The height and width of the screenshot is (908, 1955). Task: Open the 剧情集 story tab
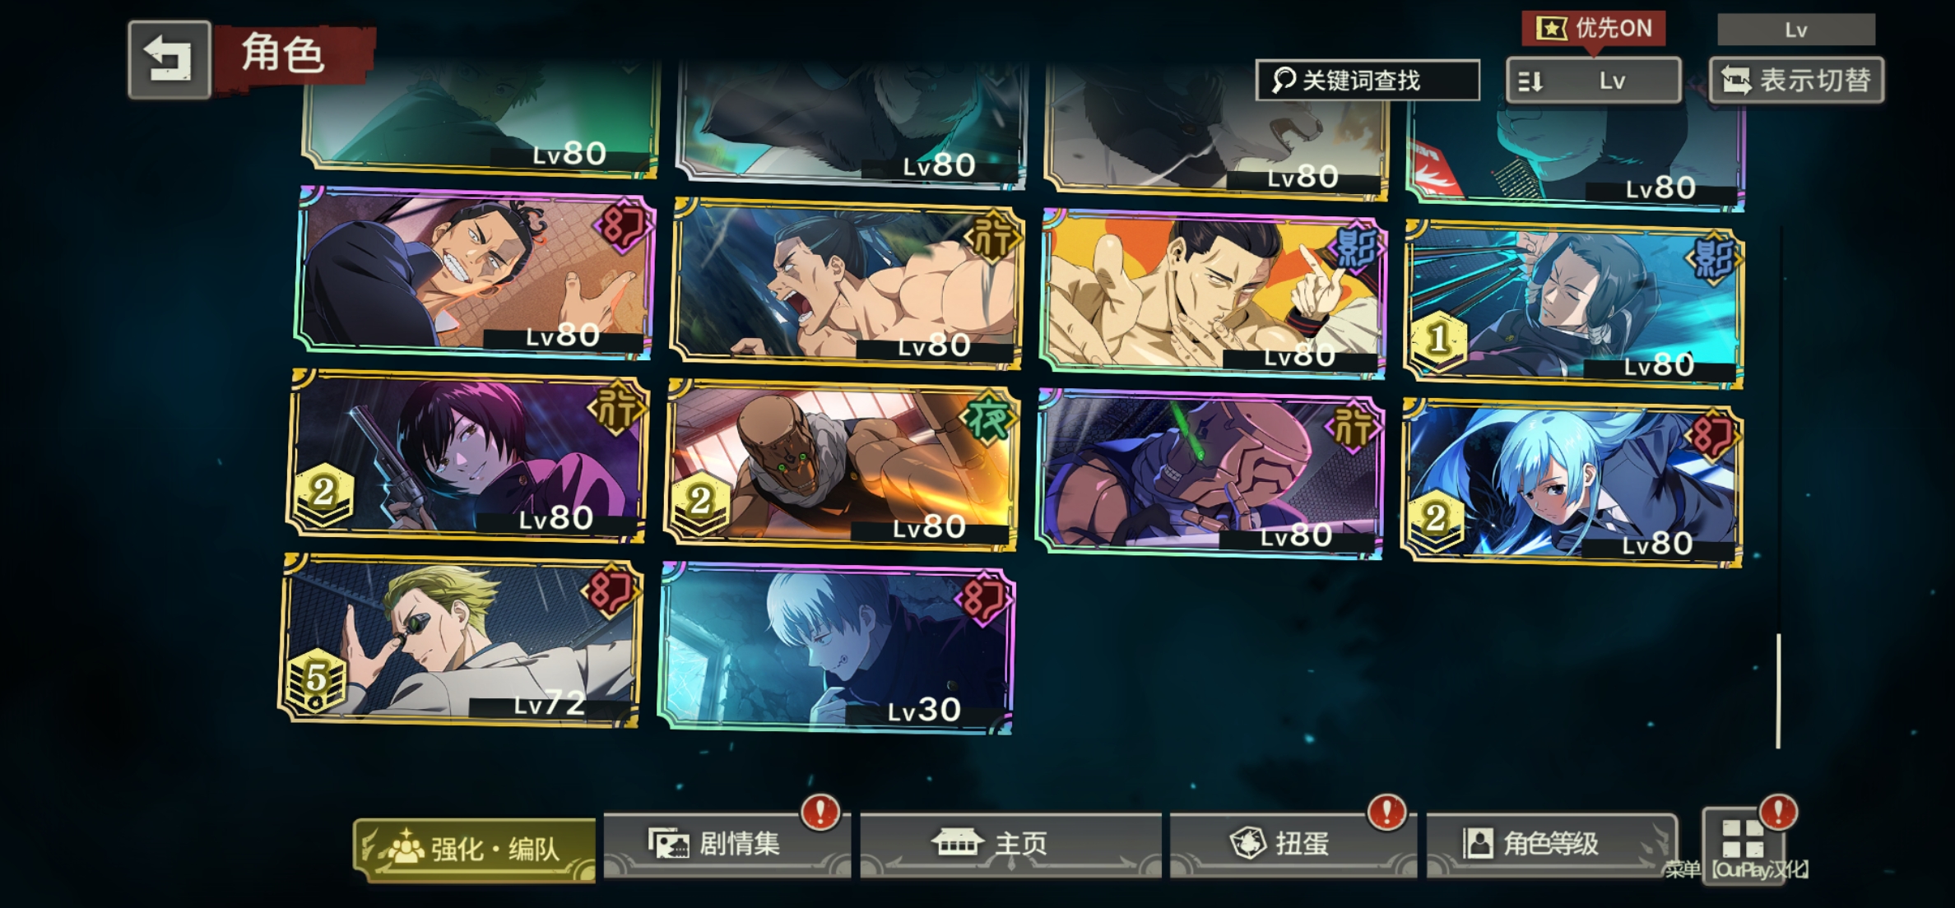(727, 845)
